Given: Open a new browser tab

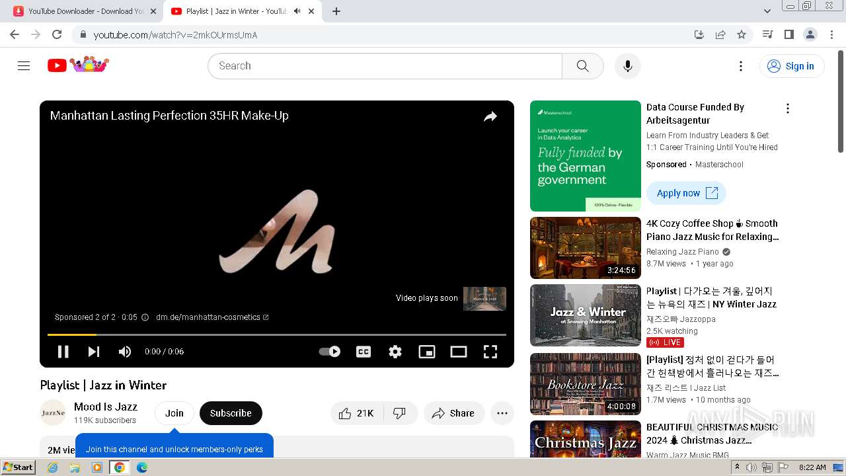Looking at the screenshot, I should (x=336, y=11).
